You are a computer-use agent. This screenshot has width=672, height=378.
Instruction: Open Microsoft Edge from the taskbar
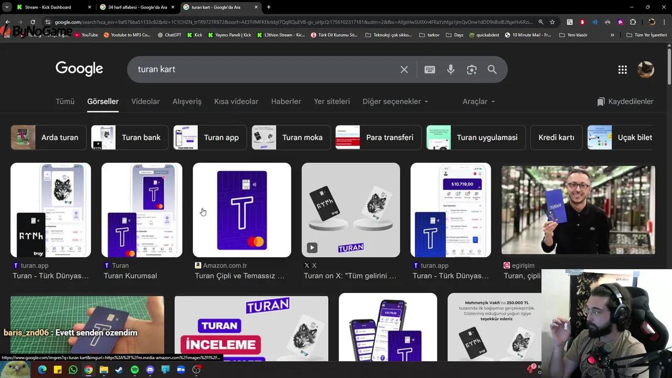point(42,370)
